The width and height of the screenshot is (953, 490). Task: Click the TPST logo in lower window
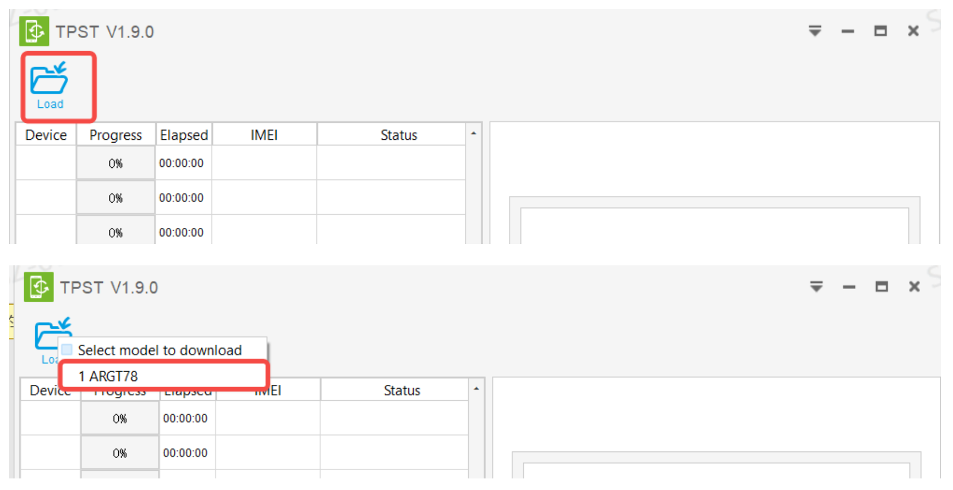(x=39, y=287)
